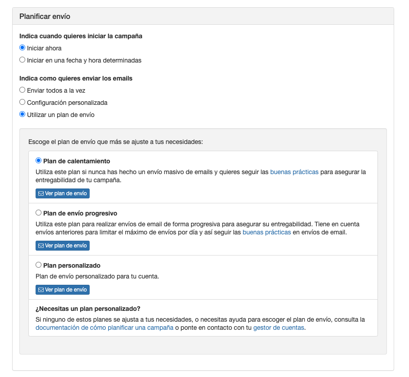
Task: Select the Plan personalizado option
Action: 38,265
